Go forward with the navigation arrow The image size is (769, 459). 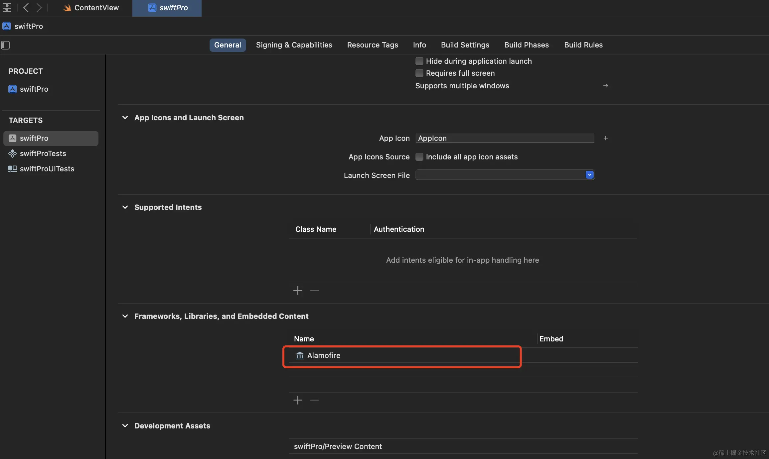coord(39,7)
